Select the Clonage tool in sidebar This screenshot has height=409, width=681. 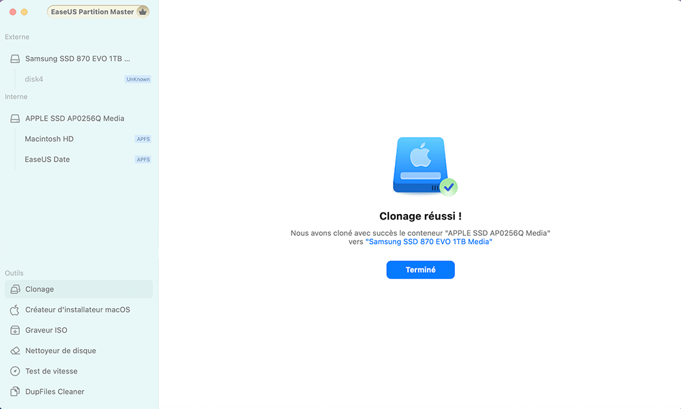(x=78, y=289)
